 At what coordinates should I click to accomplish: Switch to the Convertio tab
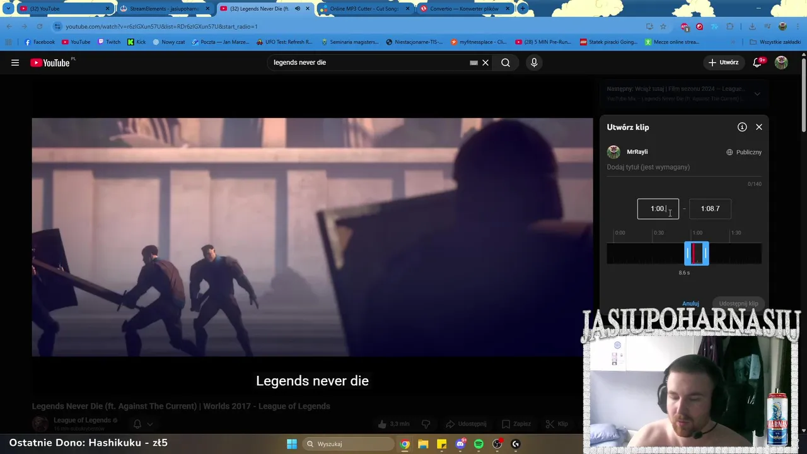pyautogui.click(x=465, y=9)
